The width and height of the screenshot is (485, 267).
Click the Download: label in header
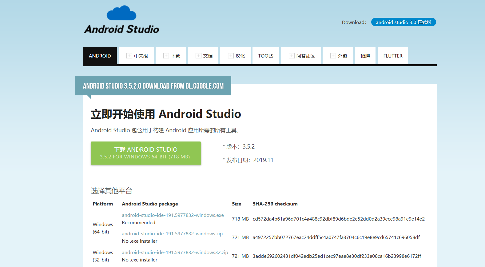click(354, 22)
